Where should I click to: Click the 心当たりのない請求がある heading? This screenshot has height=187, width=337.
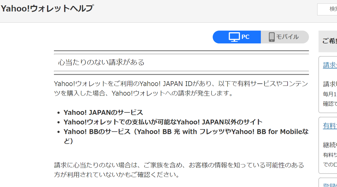pos(101,62)
